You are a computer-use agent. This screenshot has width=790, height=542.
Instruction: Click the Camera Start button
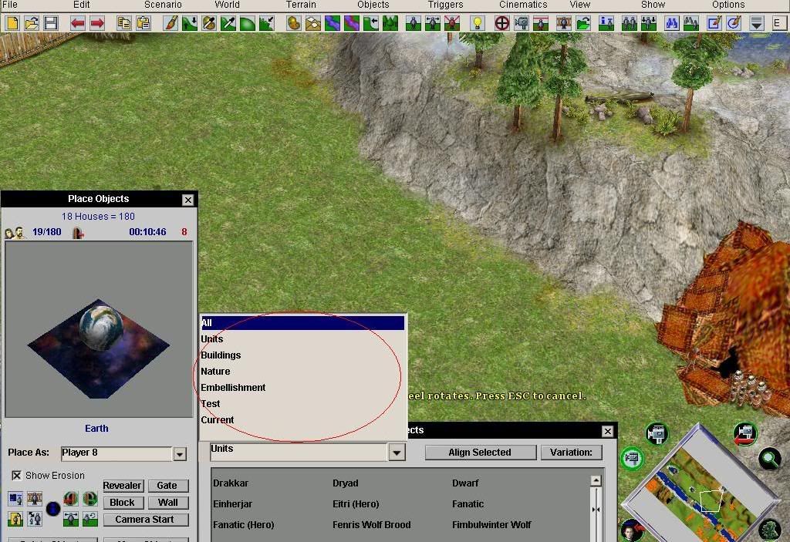point(144,520)
